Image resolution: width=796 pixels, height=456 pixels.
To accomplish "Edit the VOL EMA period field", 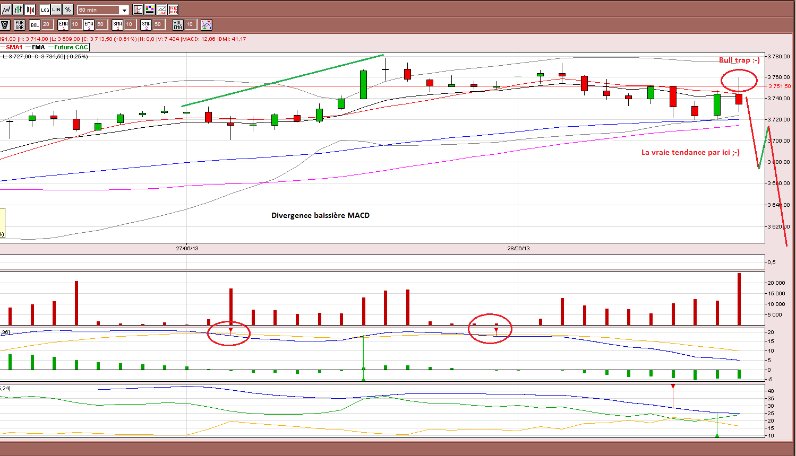I will (191, 24).
